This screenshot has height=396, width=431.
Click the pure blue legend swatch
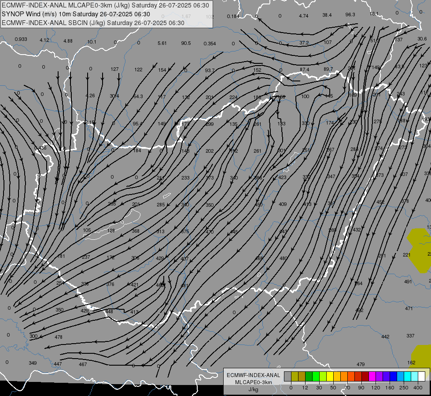tap(394, 376)
